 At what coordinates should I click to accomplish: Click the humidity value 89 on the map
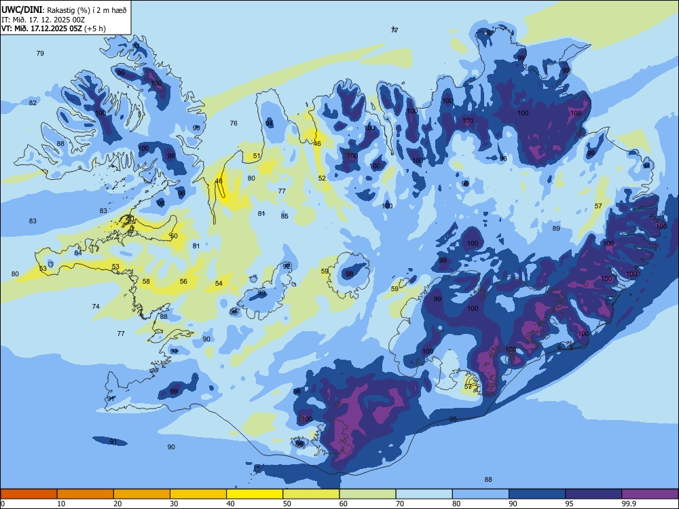point(557,229)
